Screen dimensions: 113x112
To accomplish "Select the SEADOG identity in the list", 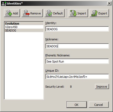I will (24, 30).
